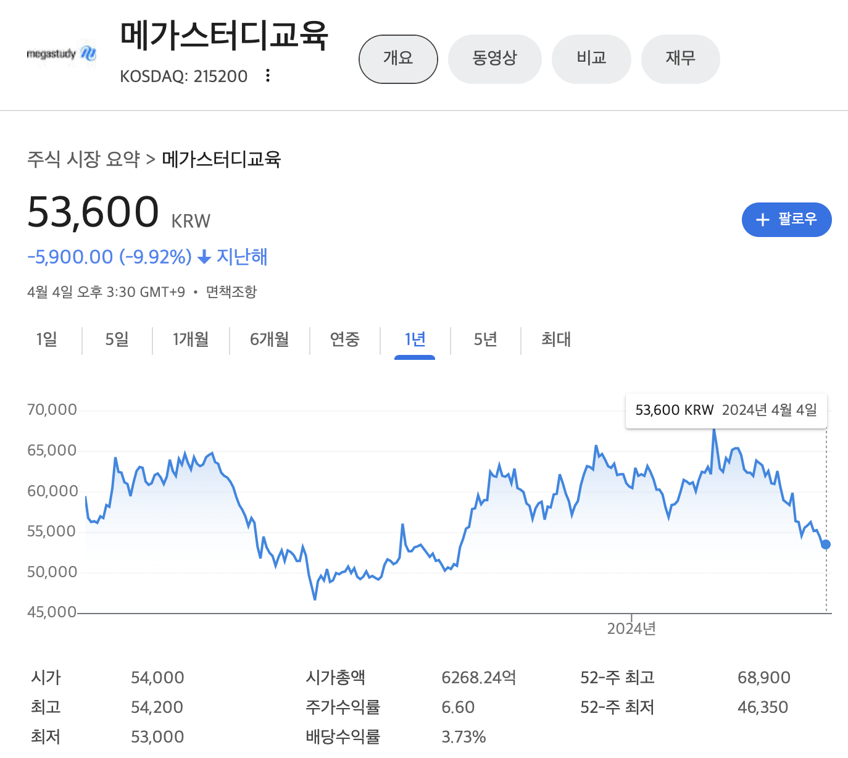Click the blue down arrow price indicator
Image resolution: width=848 pixels, height=758 pixels.
204,257
